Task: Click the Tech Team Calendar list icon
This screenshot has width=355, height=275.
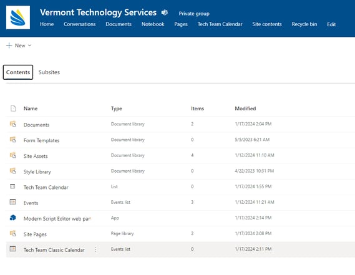Action: [12, 186]
